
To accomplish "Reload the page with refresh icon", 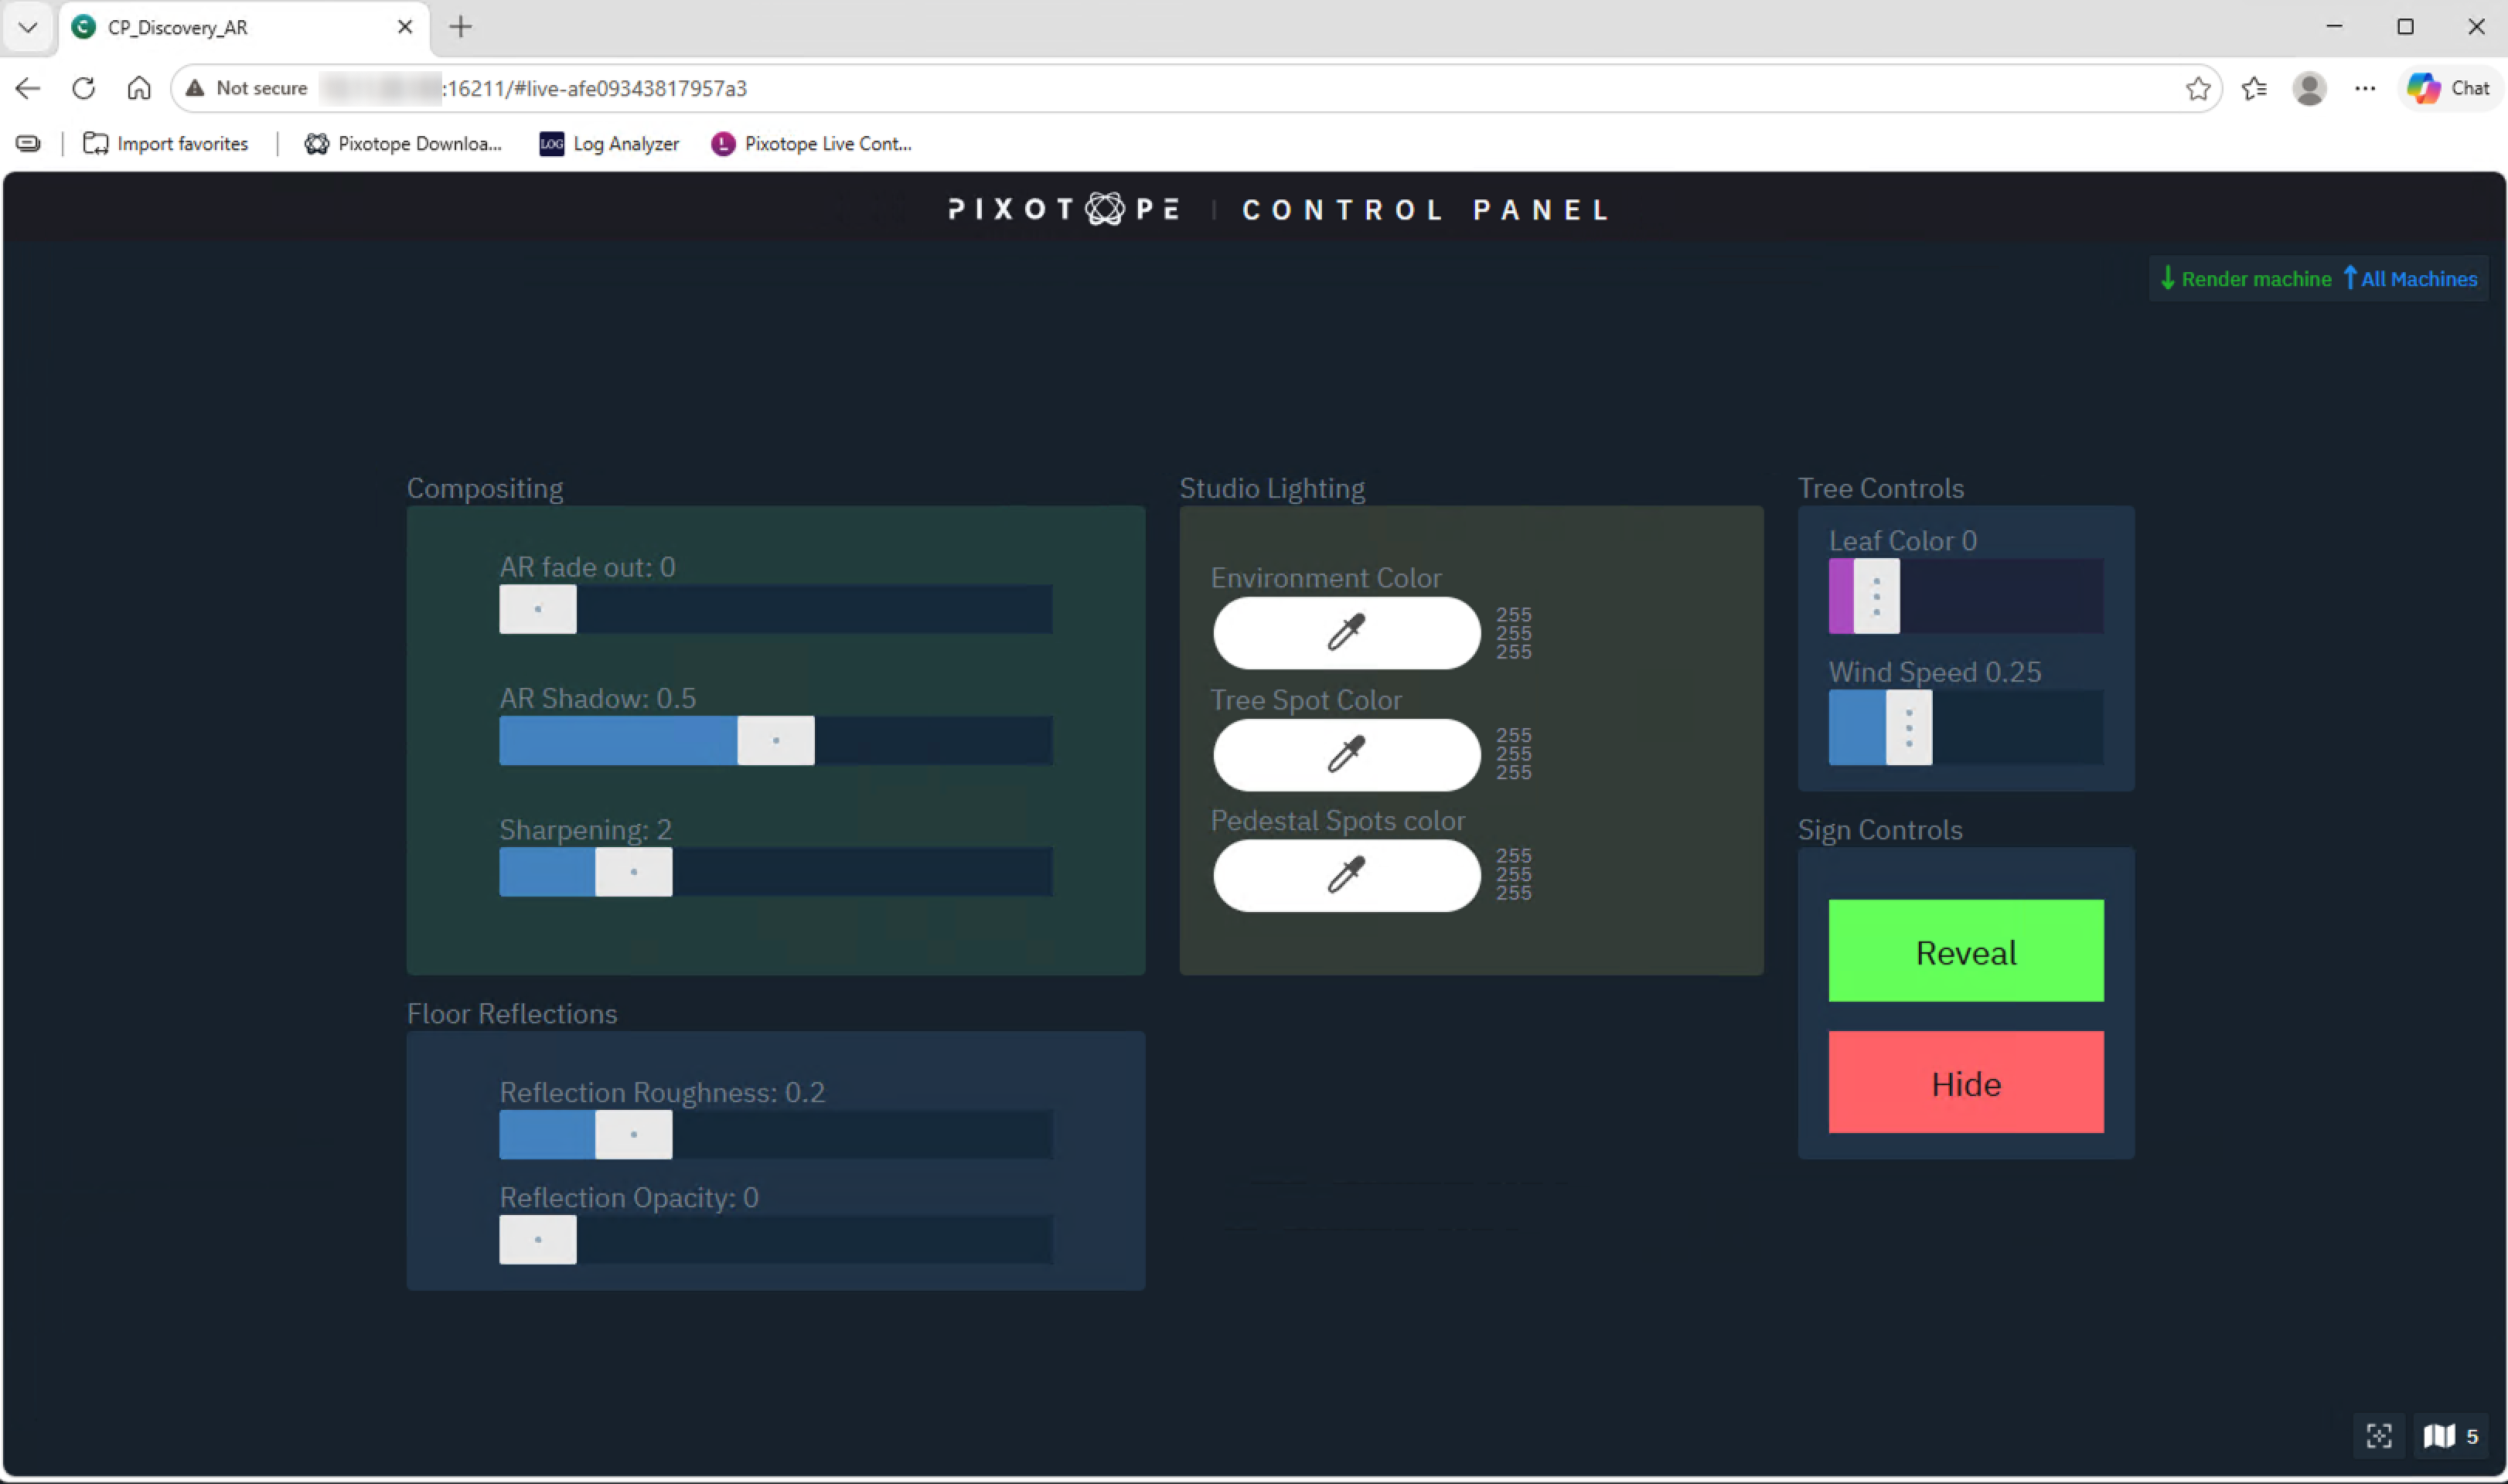I will [84, 88].
